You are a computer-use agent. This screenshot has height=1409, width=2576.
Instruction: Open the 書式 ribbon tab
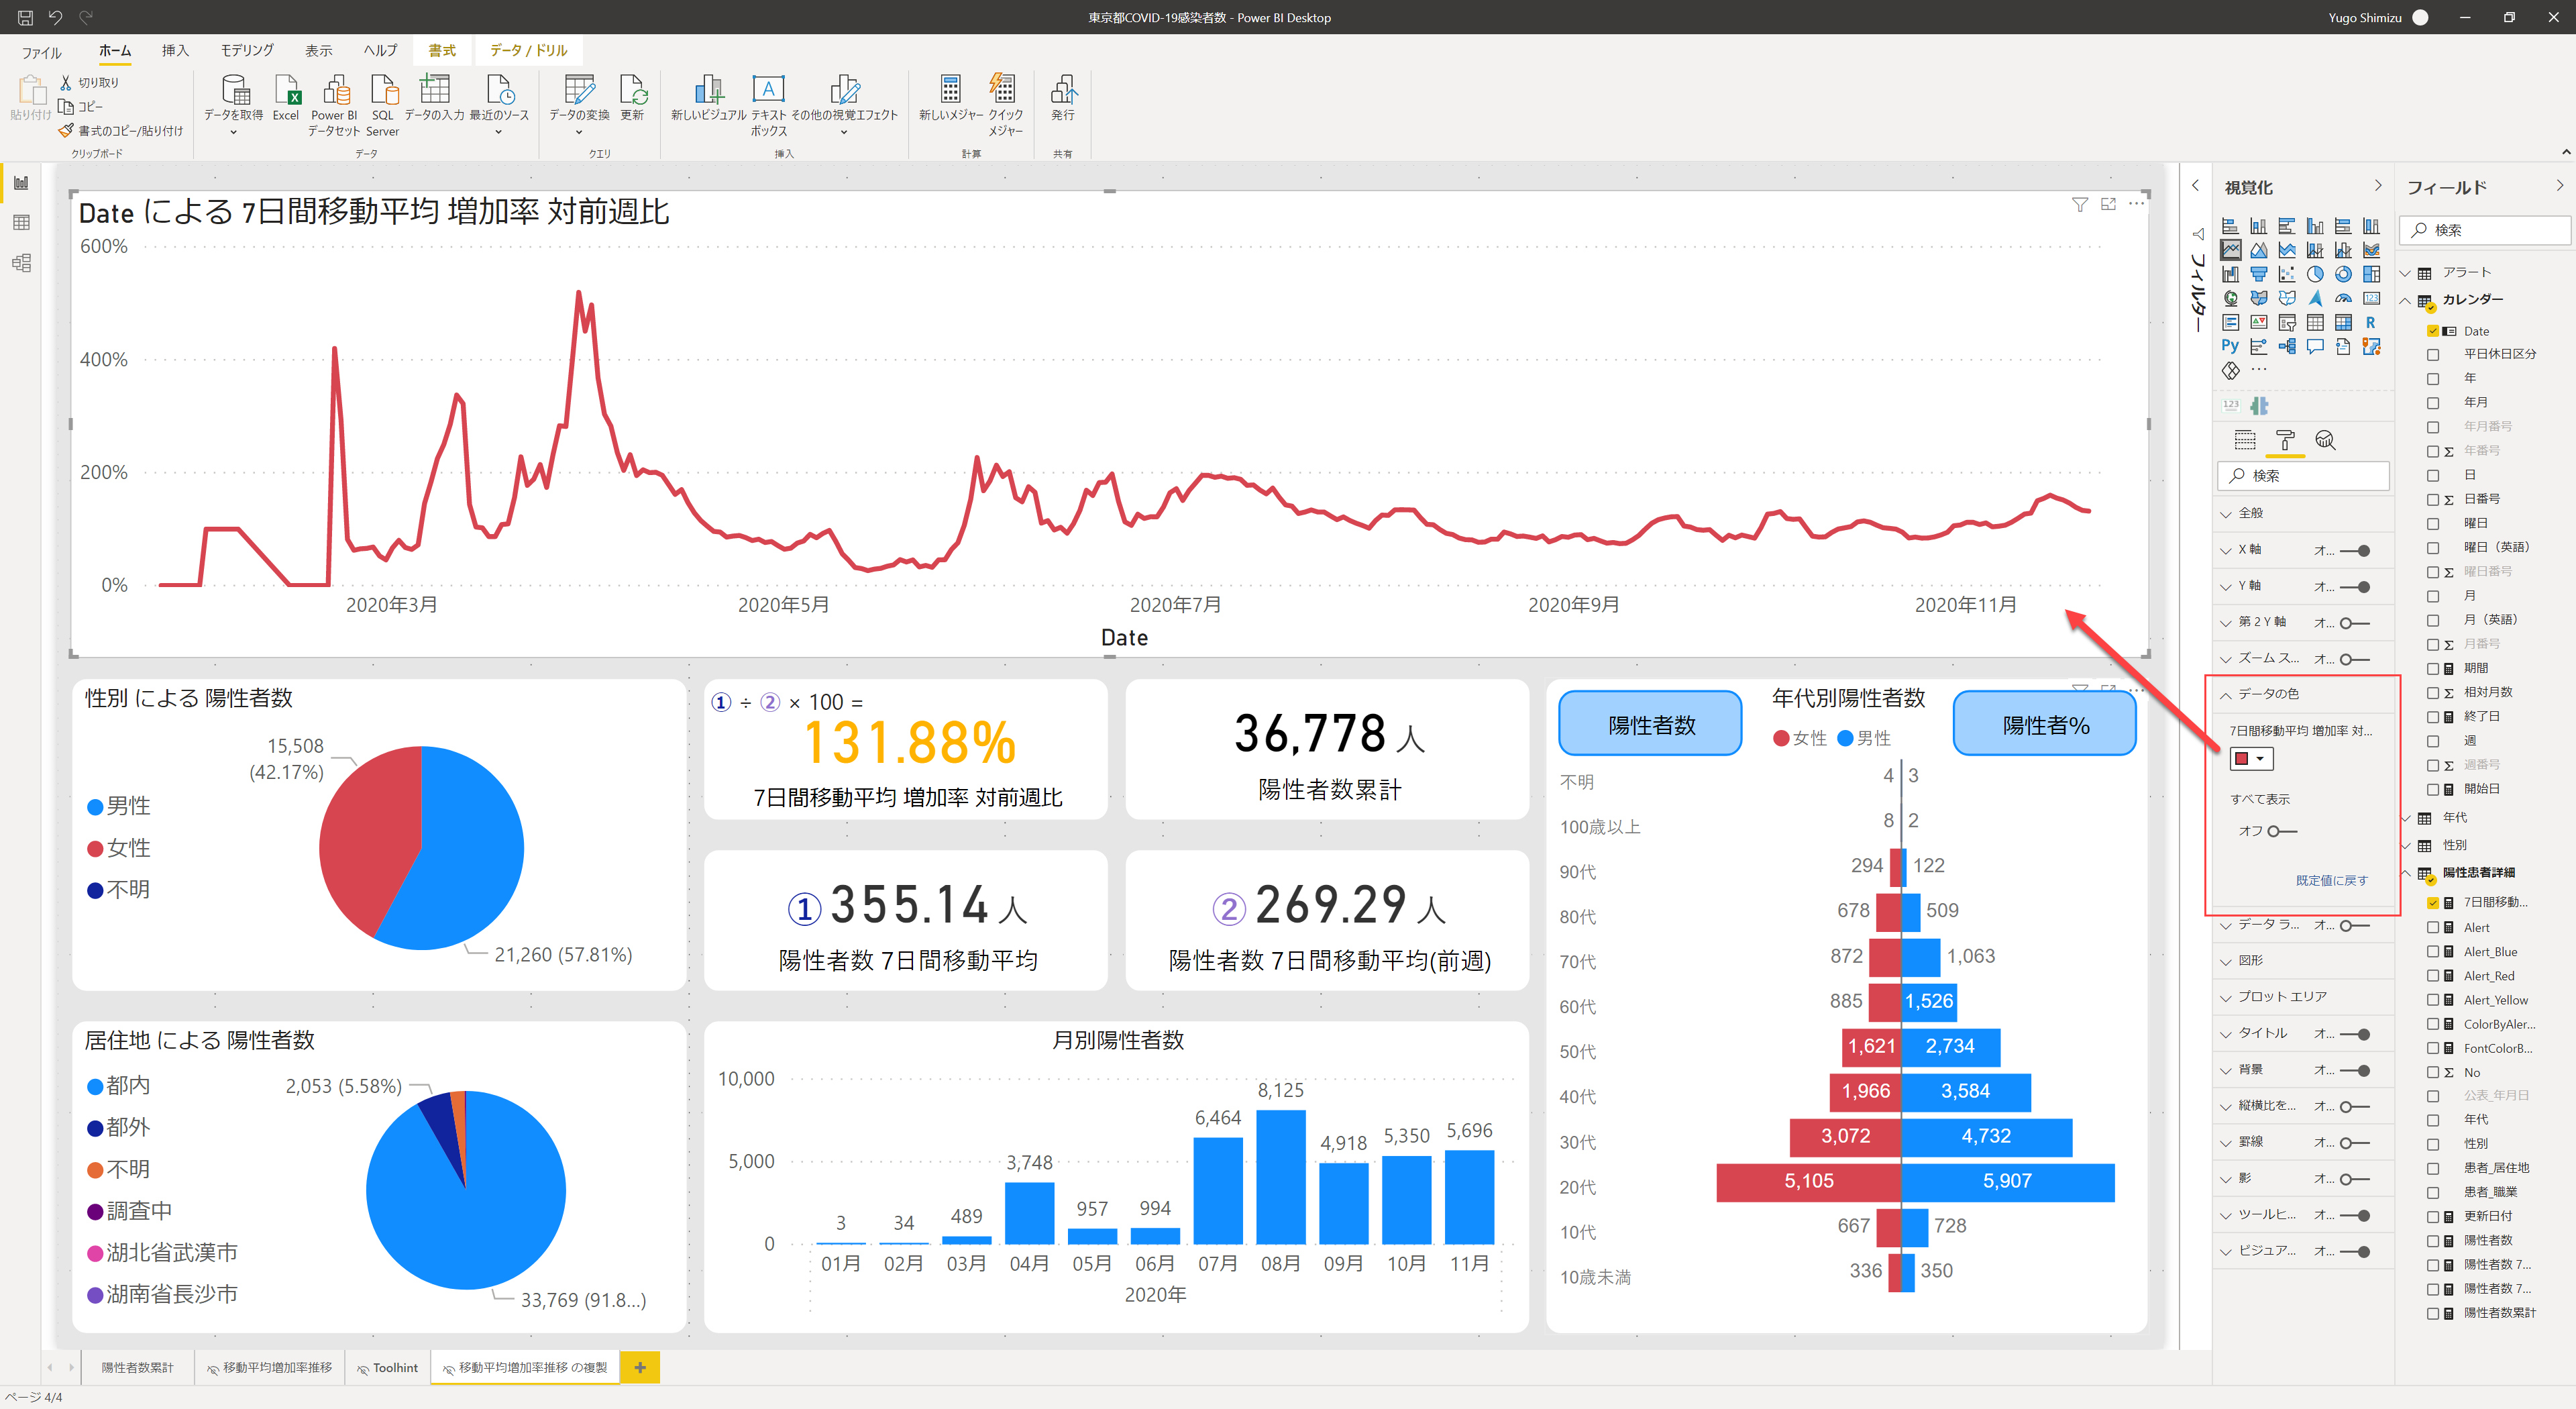click(x=442, y=50)
